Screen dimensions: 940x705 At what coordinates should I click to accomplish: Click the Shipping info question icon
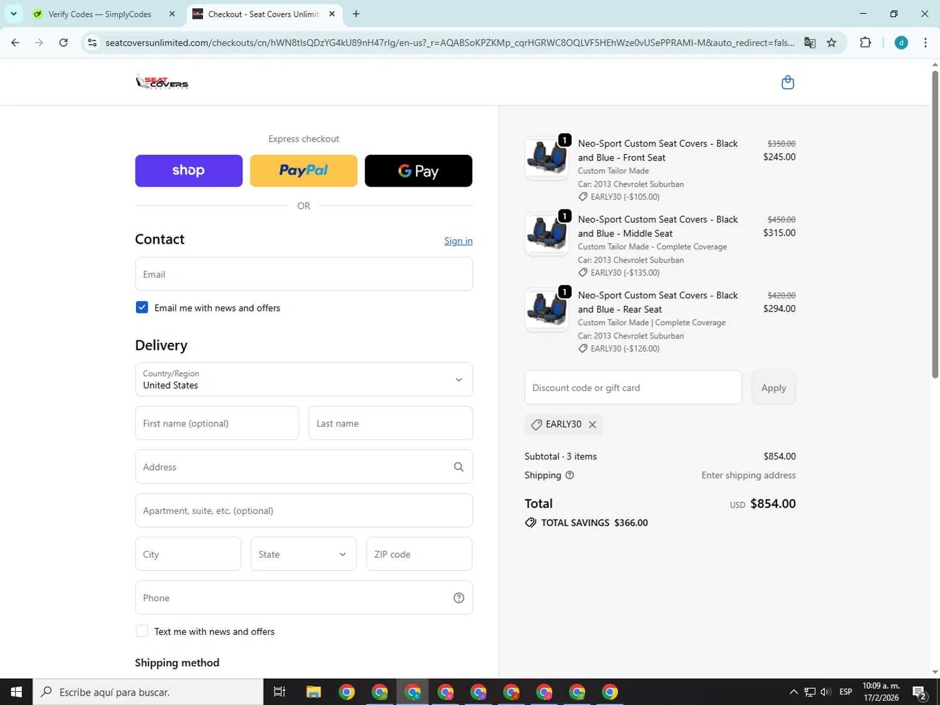pyautogui.click(x=570, y=475)
